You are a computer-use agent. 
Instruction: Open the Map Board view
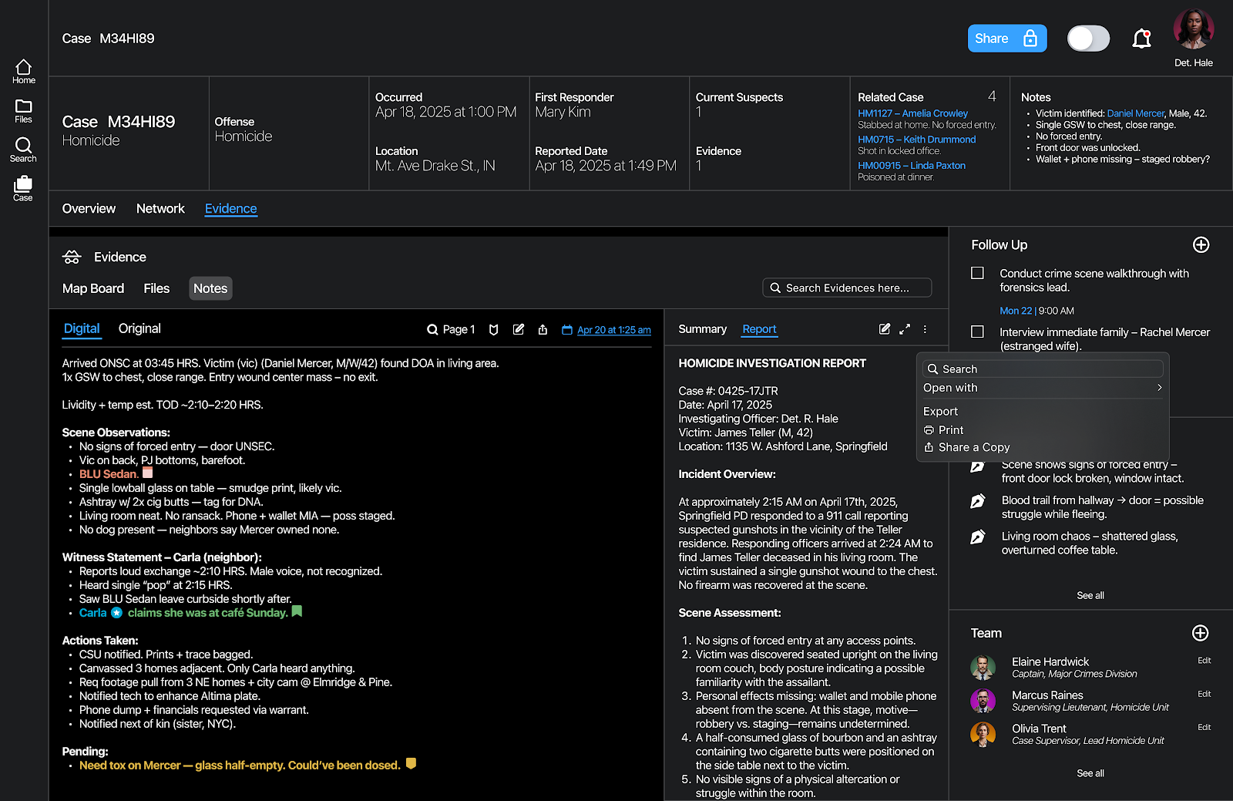coord(93,288)
